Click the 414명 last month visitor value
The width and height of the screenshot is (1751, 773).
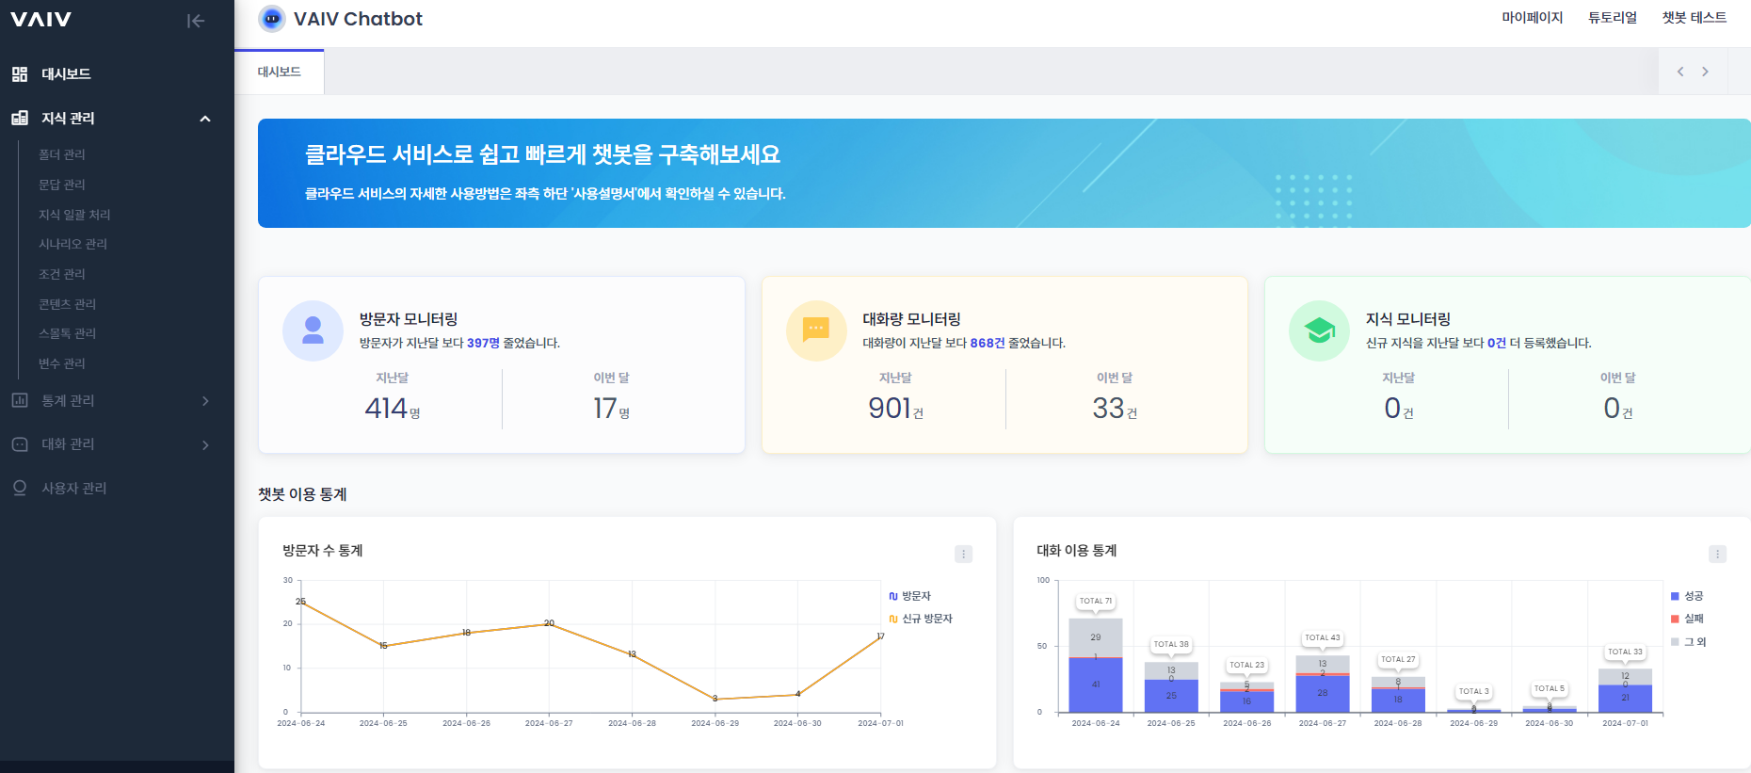392,409
